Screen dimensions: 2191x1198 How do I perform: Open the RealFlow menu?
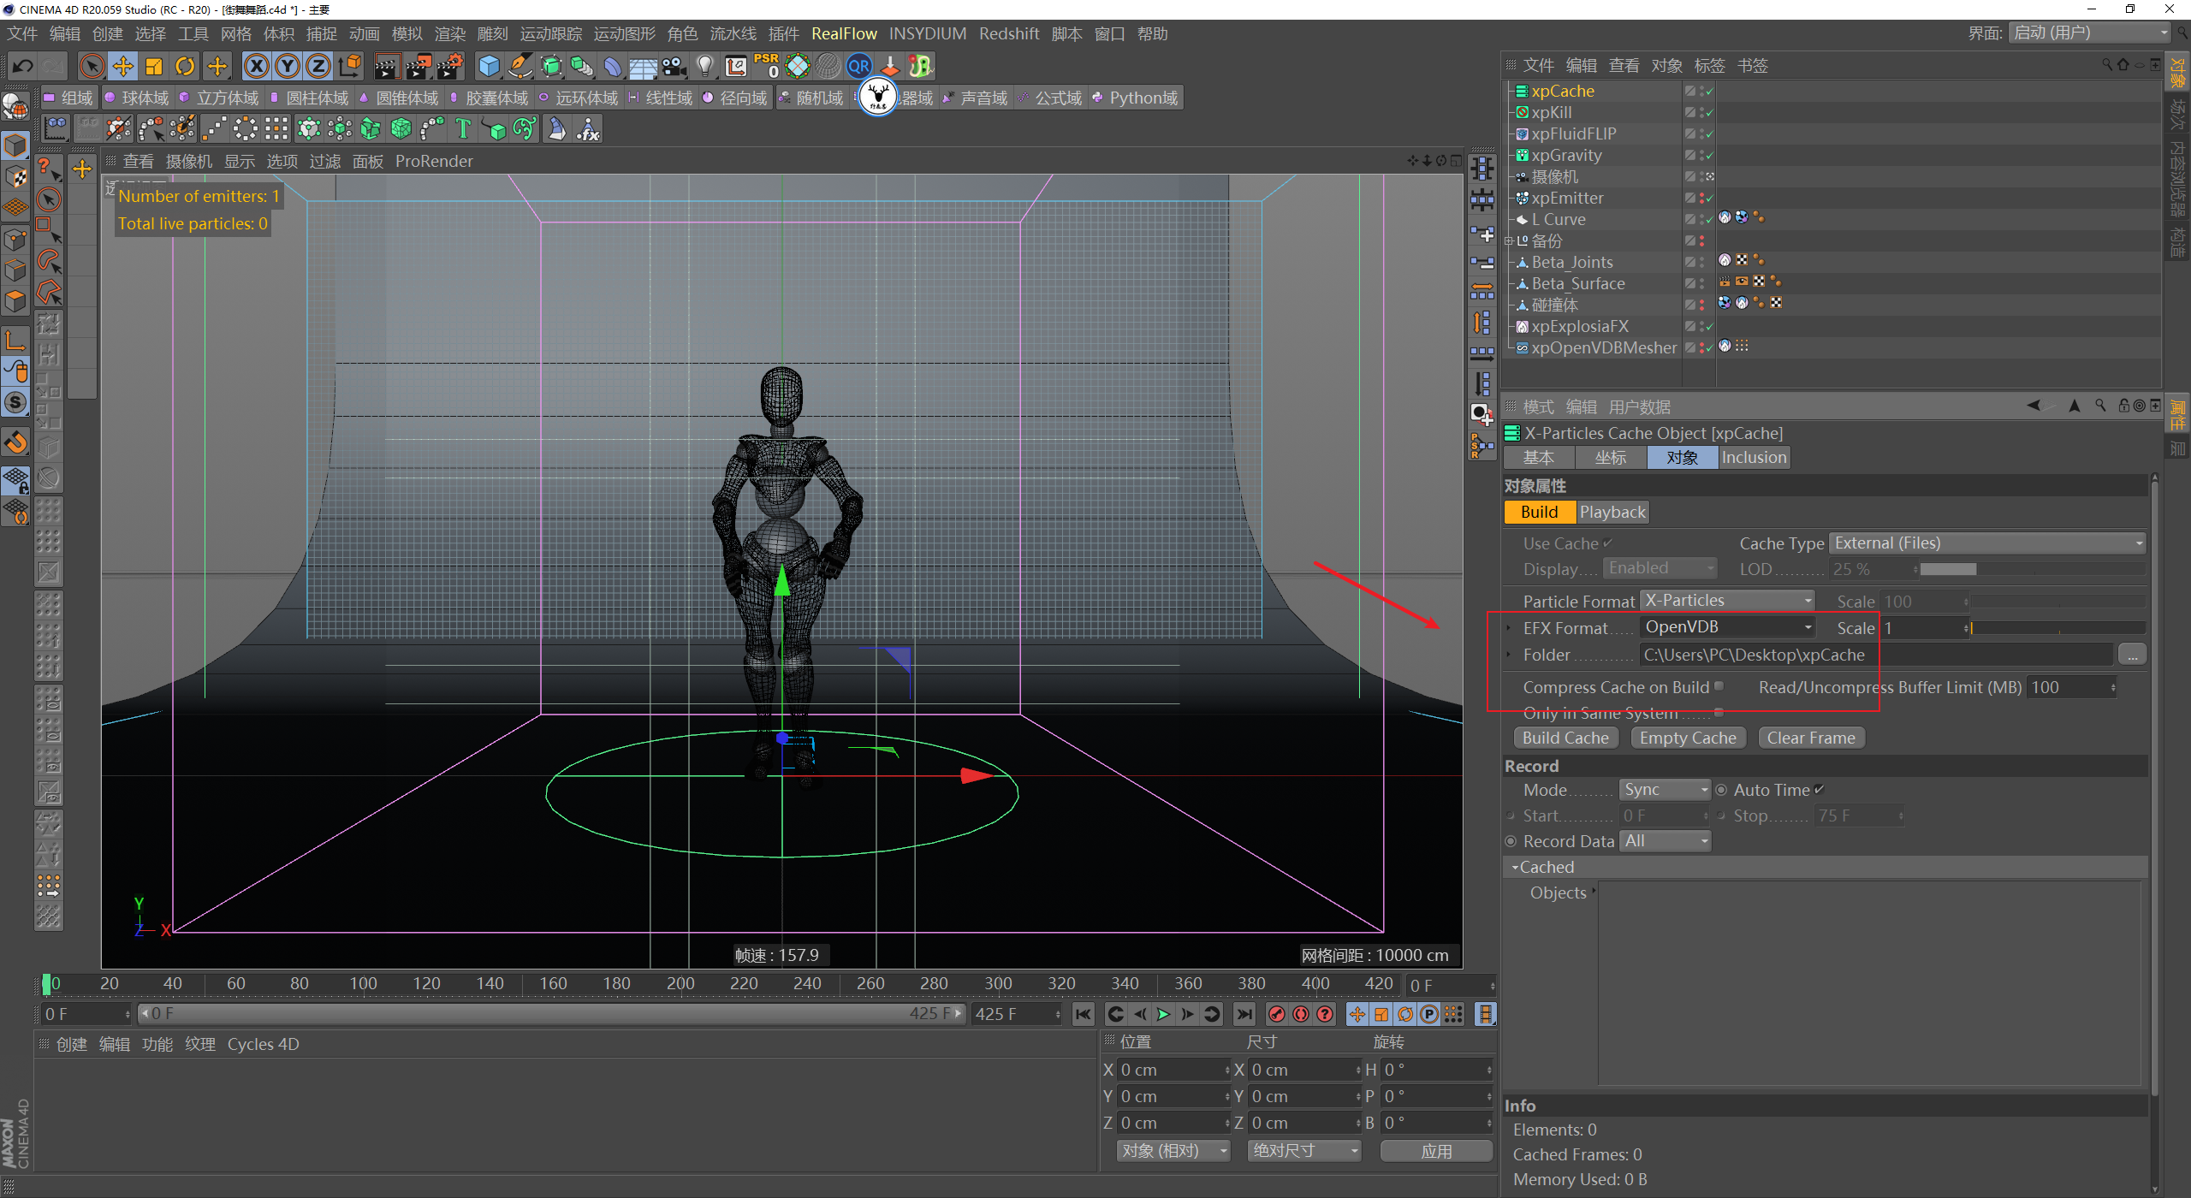(x=844, y=33)
